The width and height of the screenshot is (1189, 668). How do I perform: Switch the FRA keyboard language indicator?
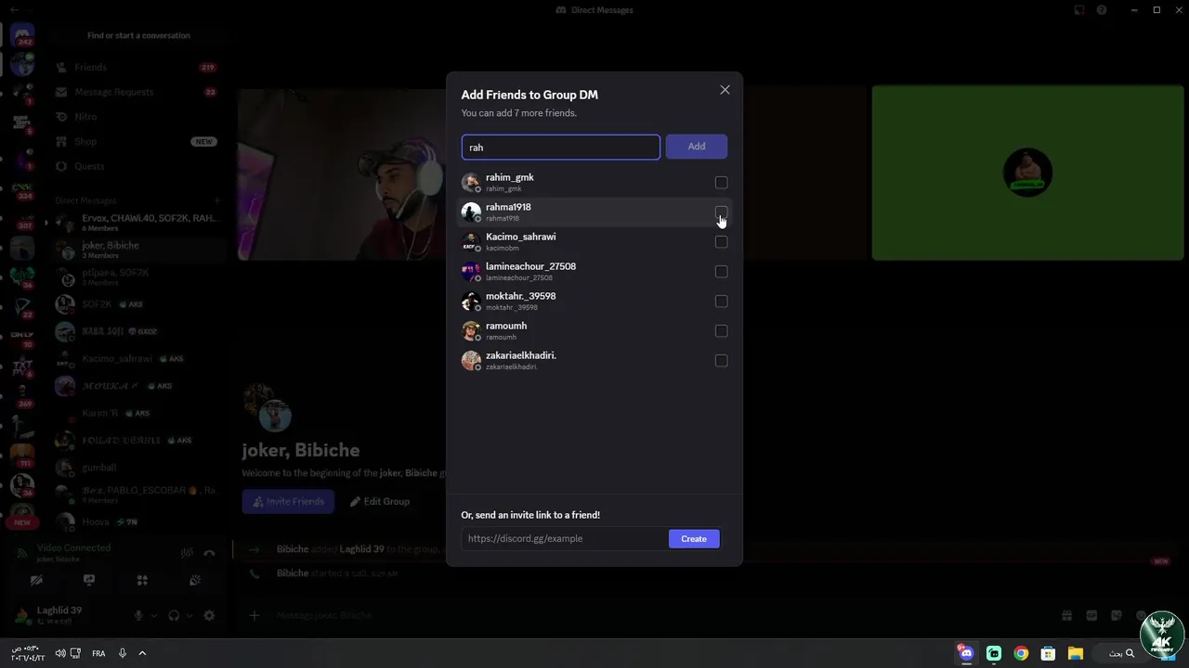[98, 653]
